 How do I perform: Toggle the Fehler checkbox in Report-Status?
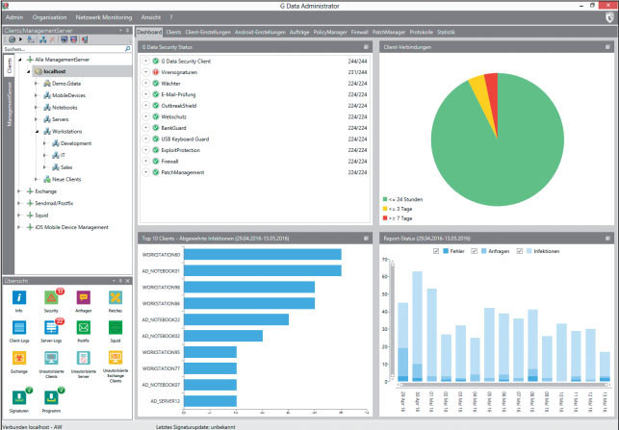436,251
